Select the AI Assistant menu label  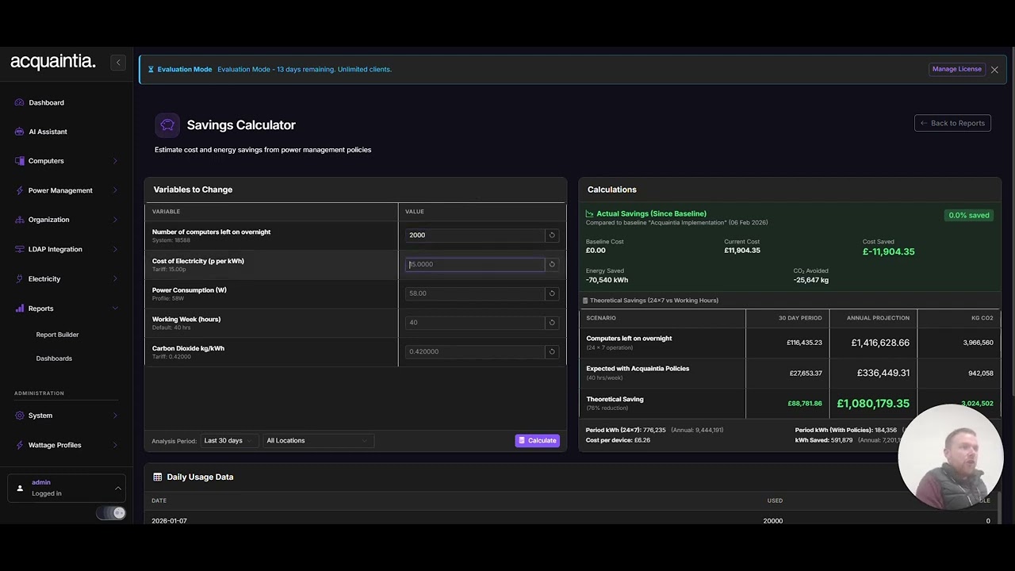48,132
